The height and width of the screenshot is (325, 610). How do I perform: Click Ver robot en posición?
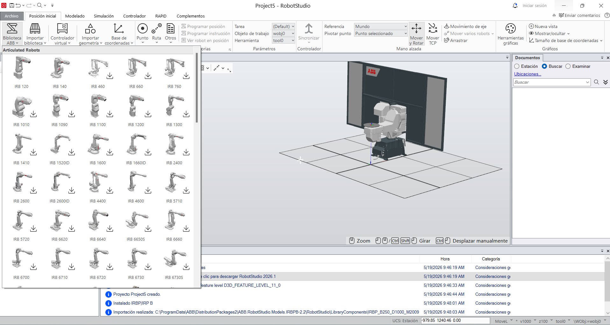(205, 40)
